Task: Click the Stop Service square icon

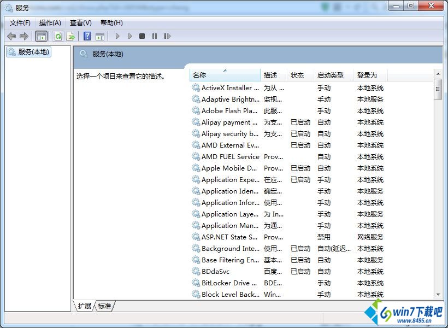Action: coord(142,36)
